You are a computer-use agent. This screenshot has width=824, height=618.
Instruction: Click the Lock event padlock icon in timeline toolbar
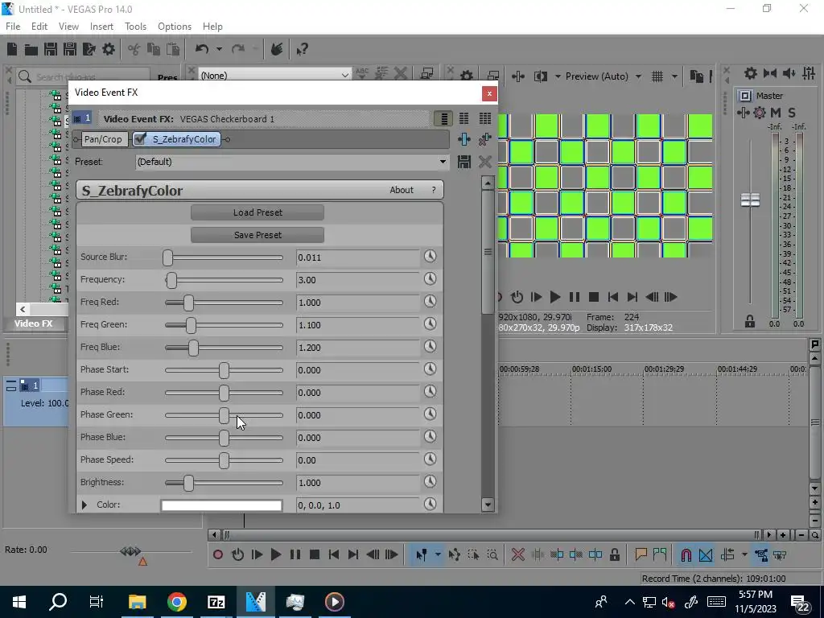615,554
